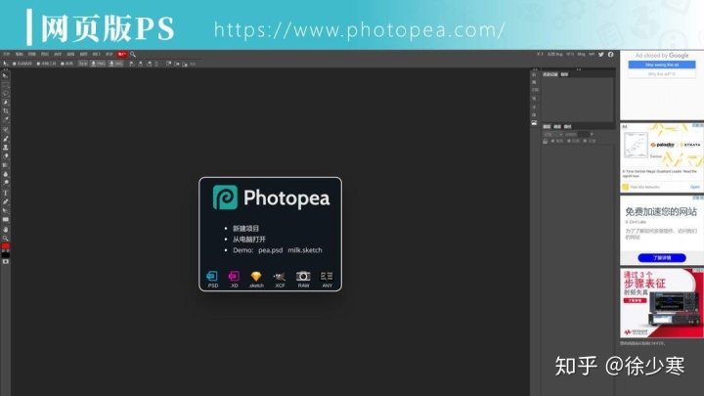This screenshot has width=704, height=396.
Task: Open the Twitter icon link
Action: (x=600, y=55)
